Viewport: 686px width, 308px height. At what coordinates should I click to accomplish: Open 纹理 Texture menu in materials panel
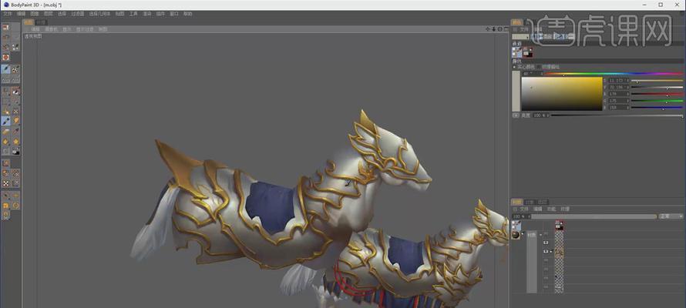click(x=565, y=209)
